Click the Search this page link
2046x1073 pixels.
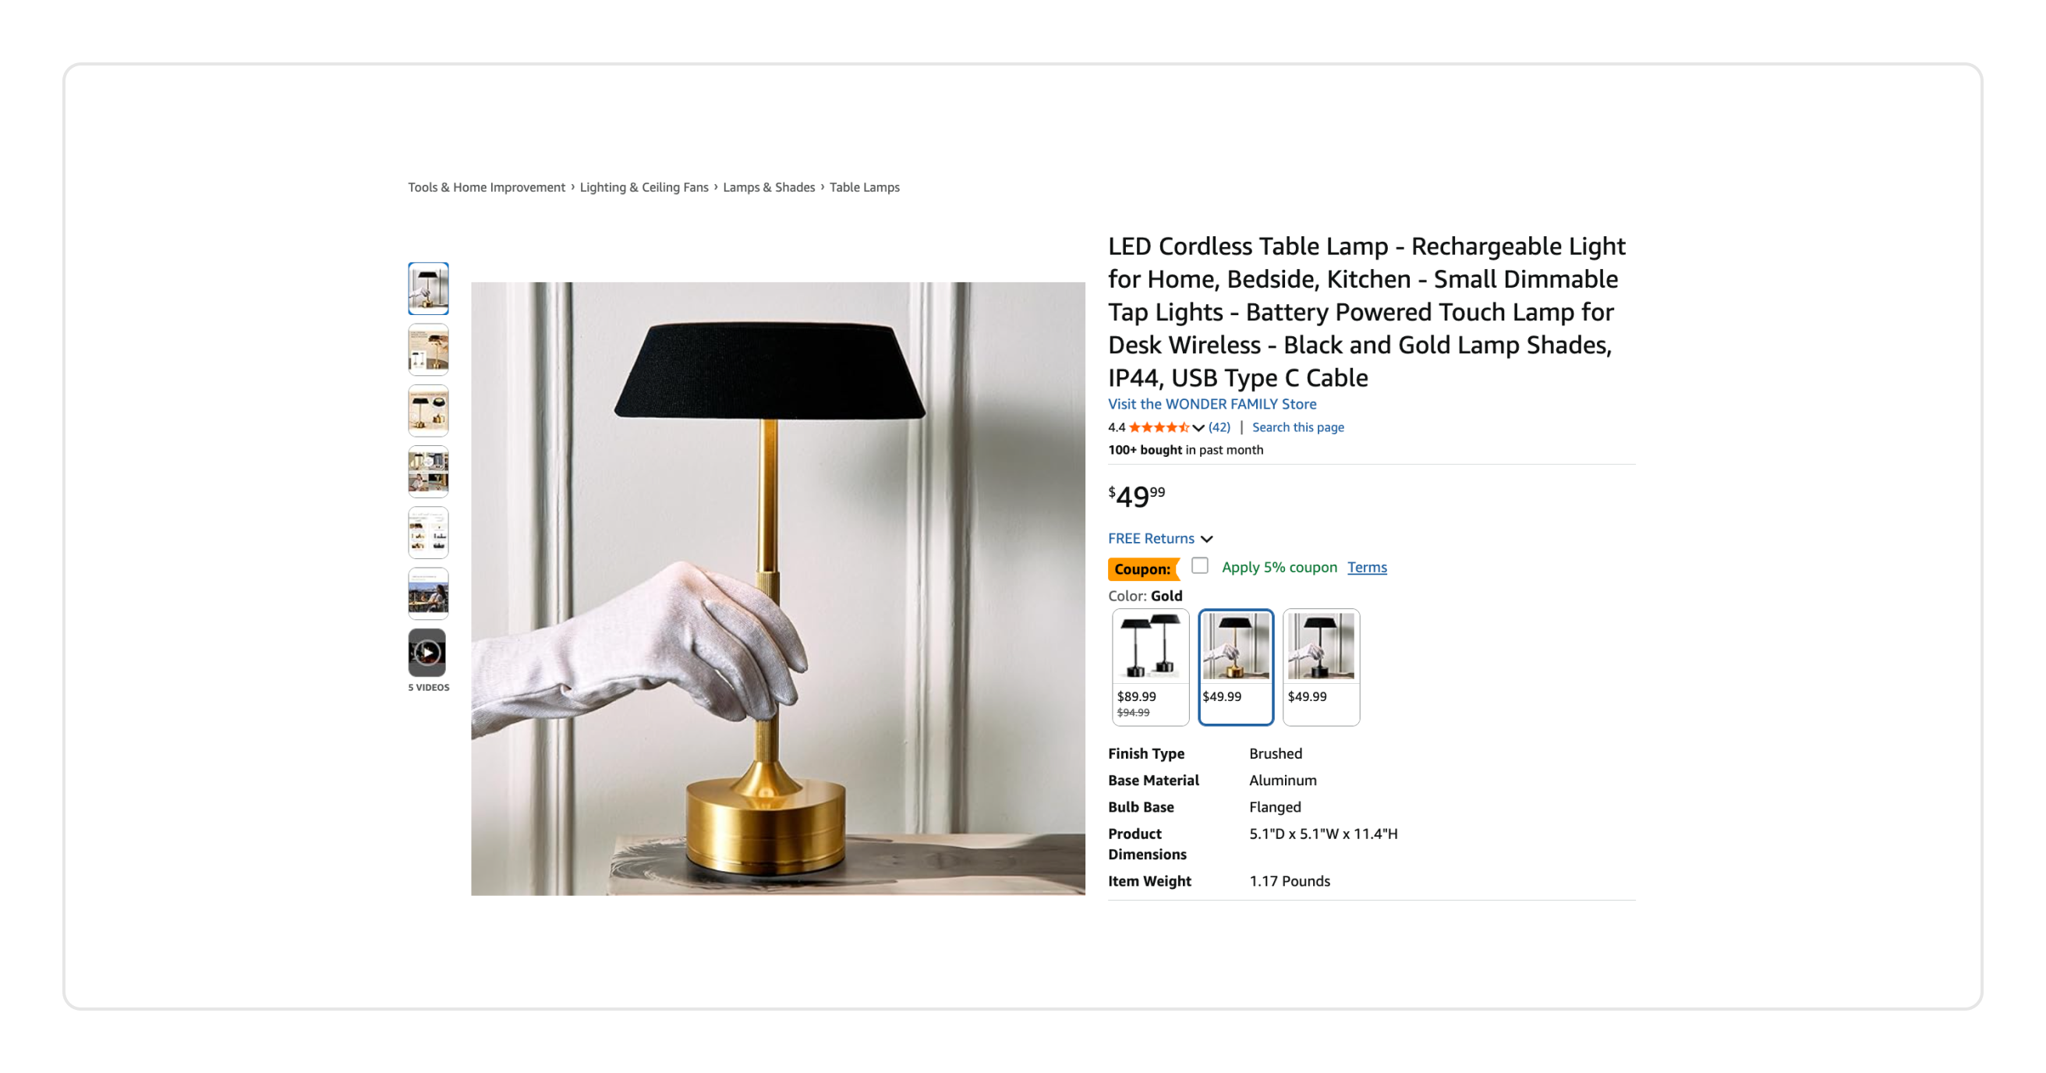[1297, 427]
